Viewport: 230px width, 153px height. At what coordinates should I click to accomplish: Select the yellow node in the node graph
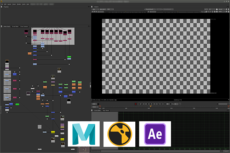[53, 132]
